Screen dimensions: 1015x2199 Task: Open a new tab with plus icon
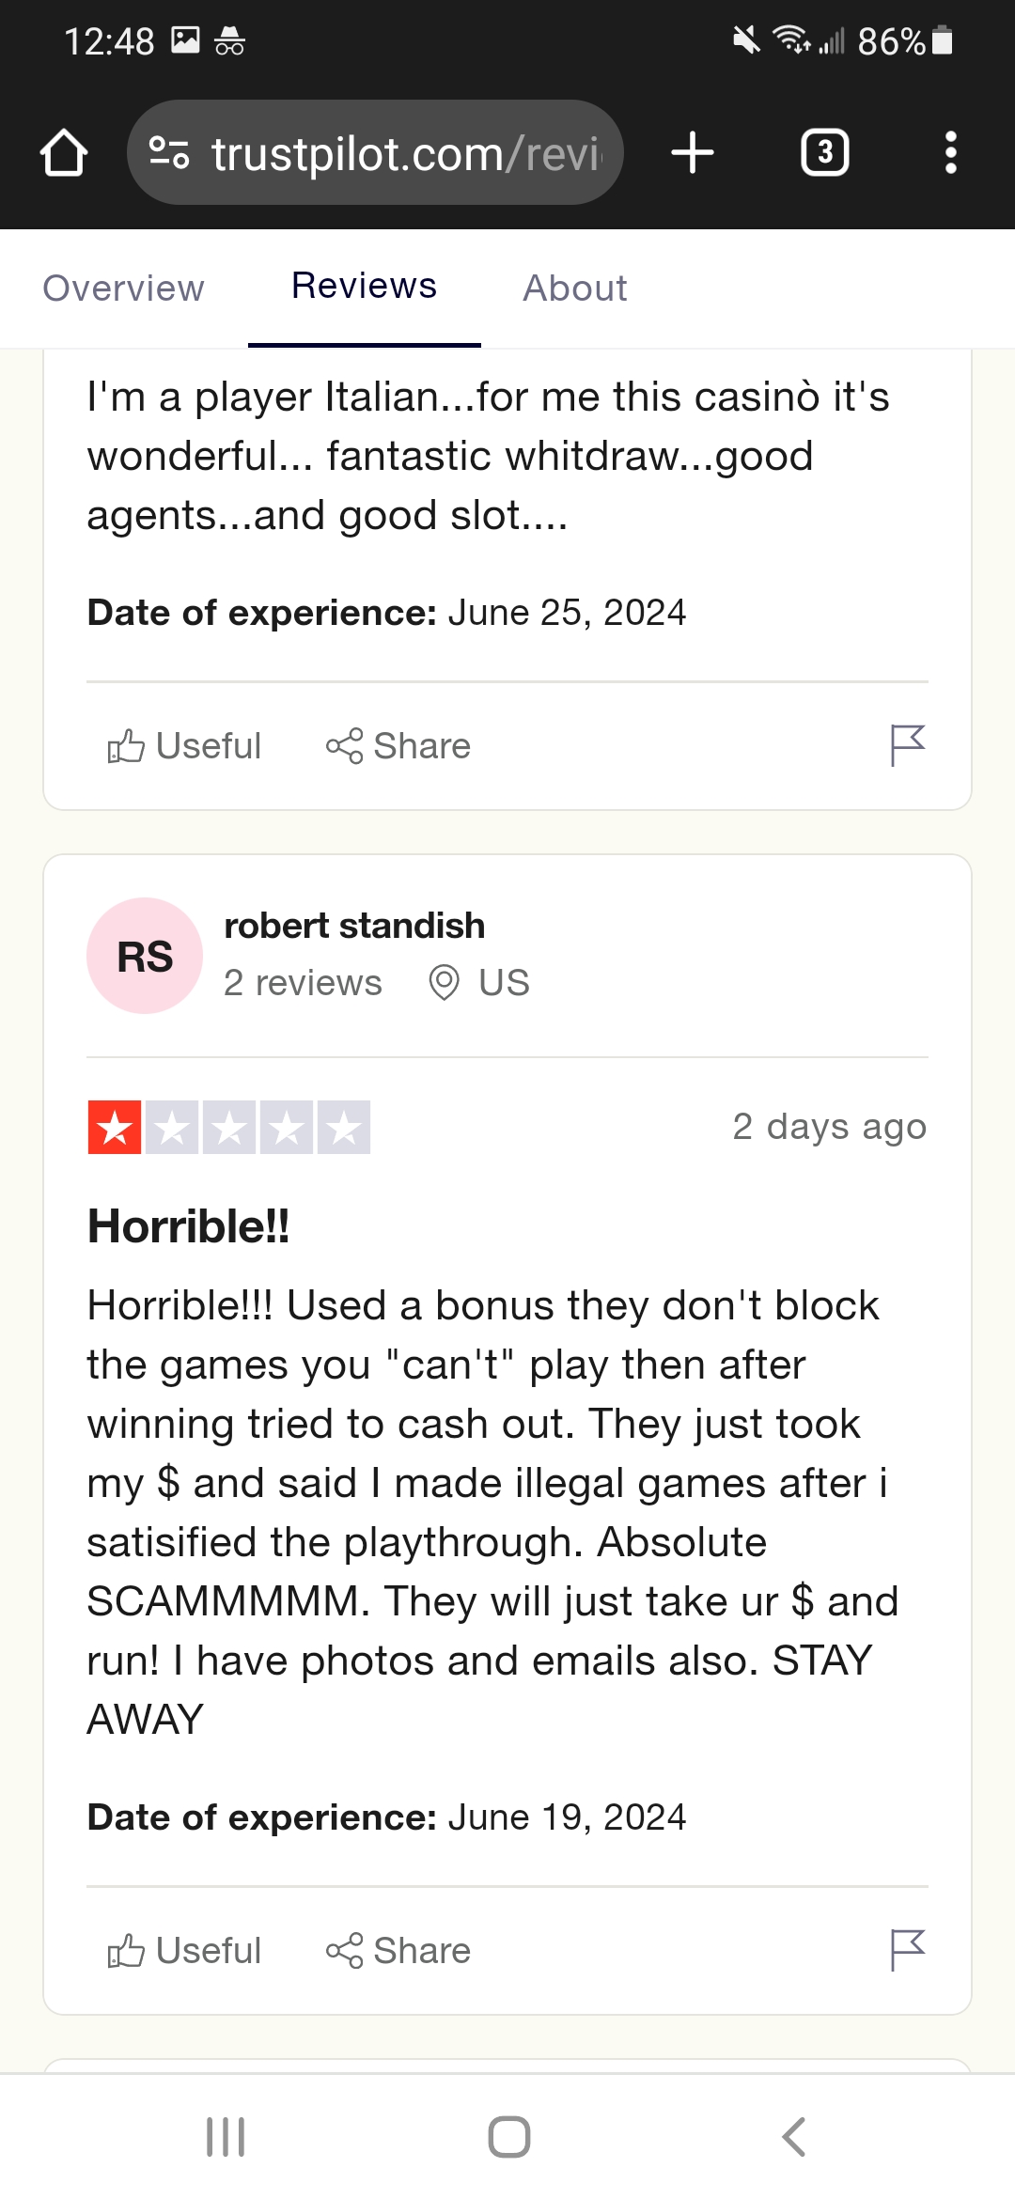pos(693,152)
